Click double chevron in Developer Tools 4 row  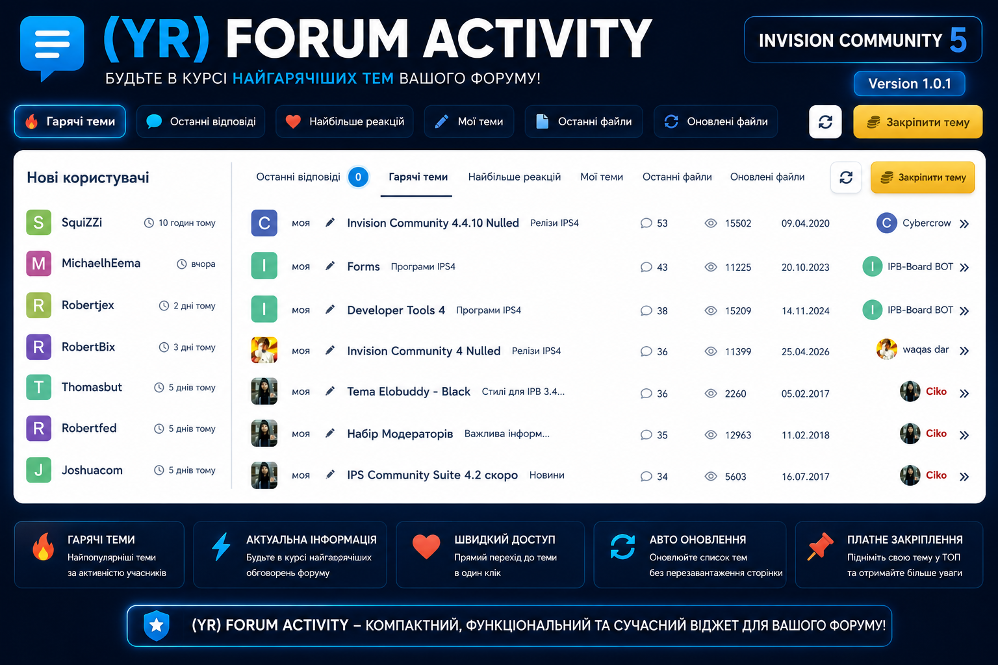tap(964, 311)
